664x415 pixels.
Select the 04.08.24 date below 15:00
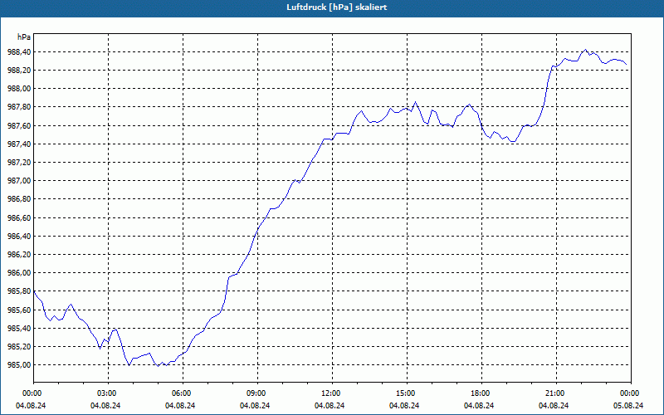(404, 406)
